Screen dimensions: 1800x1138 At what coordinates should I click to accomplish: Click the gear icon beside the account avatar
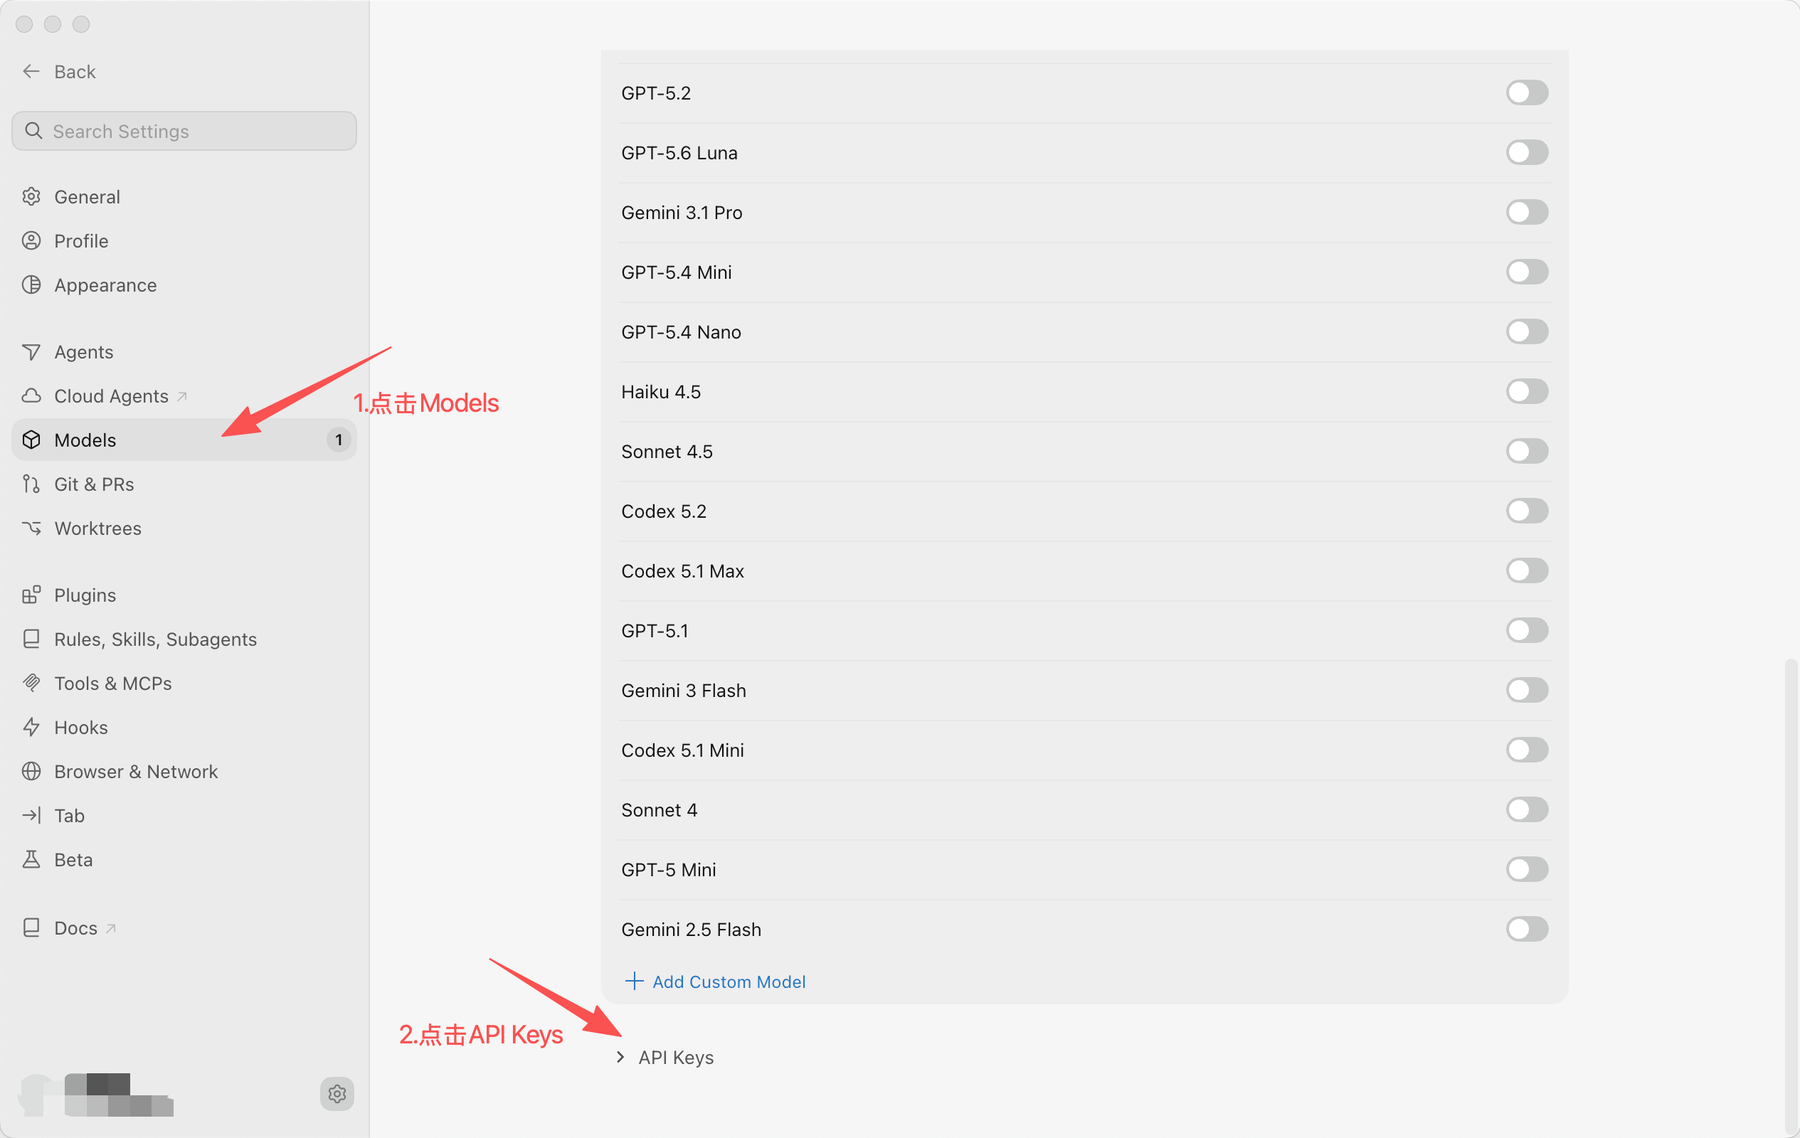[337, 1094]
